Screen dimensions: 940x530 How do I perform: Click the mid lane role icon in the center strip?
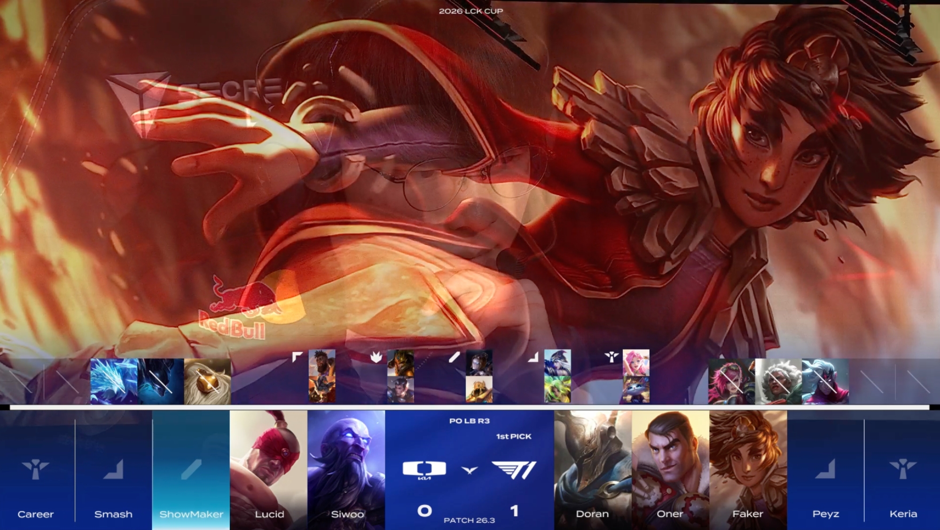pos(454,358)
